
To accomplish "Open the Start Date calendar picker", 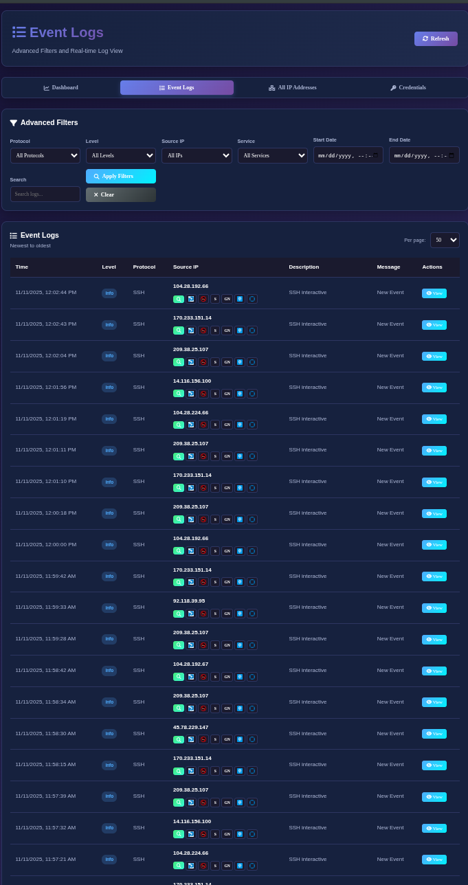I will [x=375, y=155].
